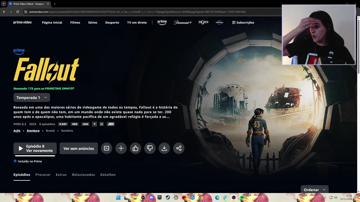Click the UHD badge
This screenshot has width=360, height=202.
pos(85,124)
